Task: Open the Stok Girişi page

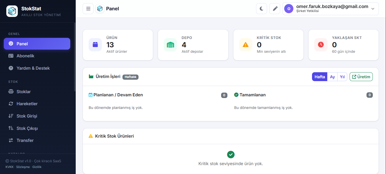Action: pos(37,116)
